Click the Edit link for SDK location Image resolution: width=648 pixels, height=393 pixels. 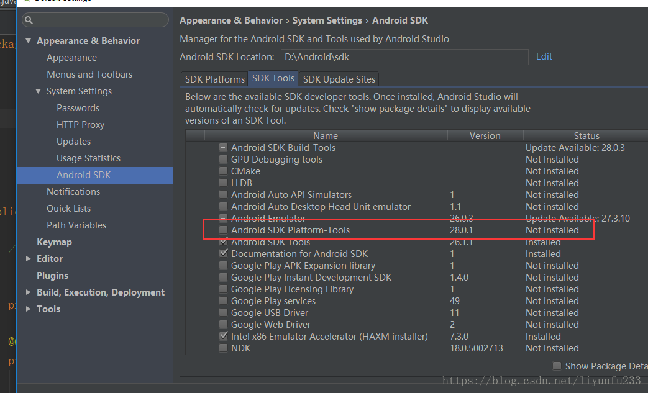coord(544,56)
